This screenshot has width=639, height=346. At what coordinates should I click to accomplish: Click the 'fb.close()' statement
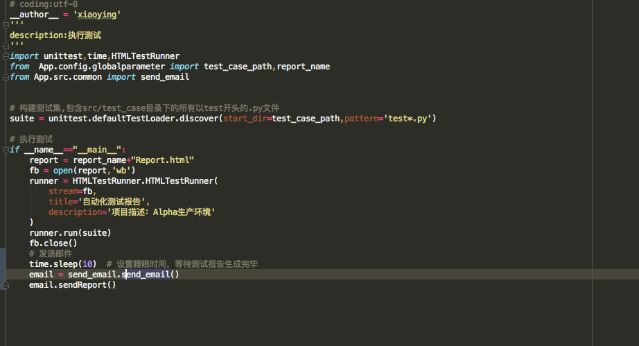tap(53, 243)
